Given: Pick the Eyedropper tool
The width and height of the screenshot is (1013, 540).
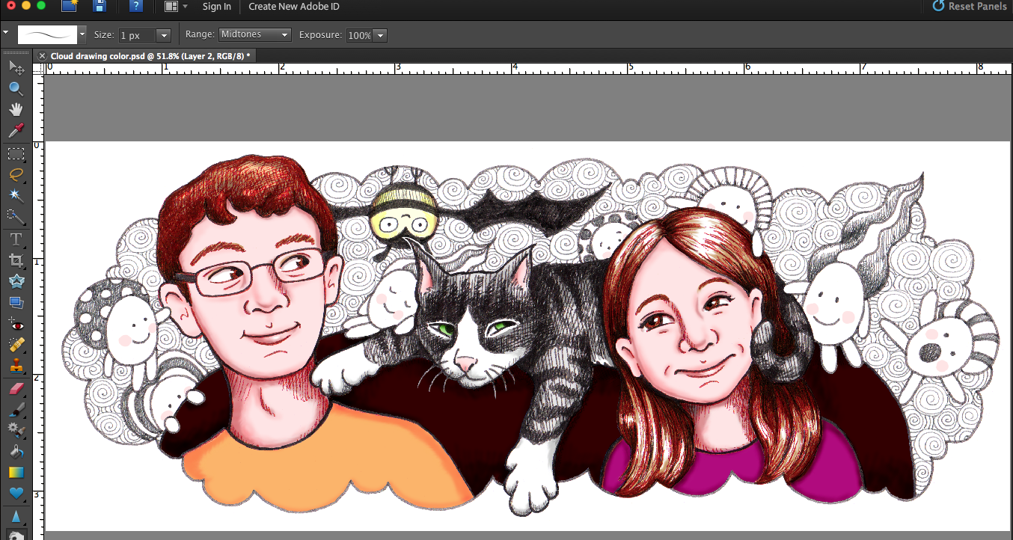Looking at the screenshot, I should point(16,132).
